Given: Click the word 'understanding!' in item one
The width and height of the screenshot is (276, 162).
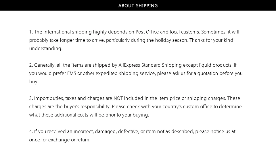Looking at the screenshot, I should point(46,48).
